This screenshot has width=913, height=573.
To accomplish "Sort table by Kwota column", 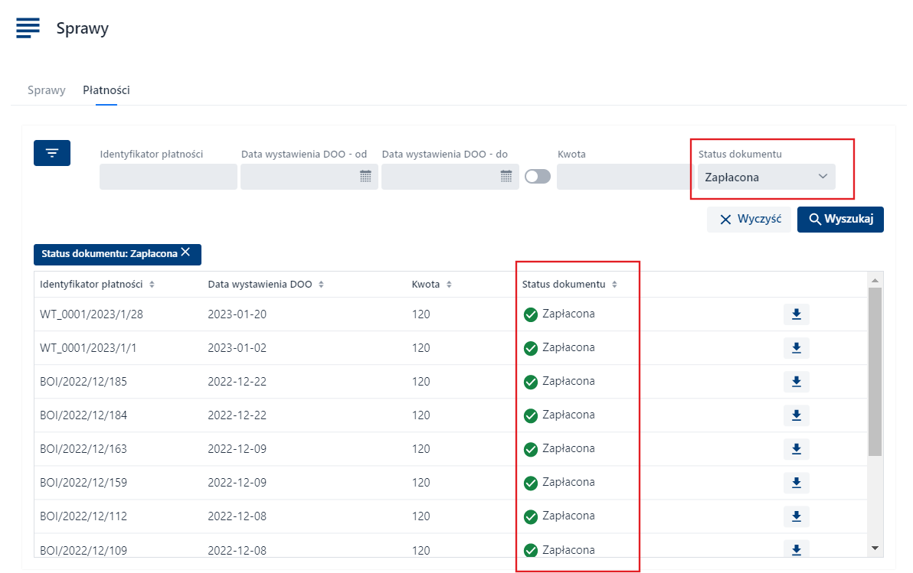I will (449, 285).
